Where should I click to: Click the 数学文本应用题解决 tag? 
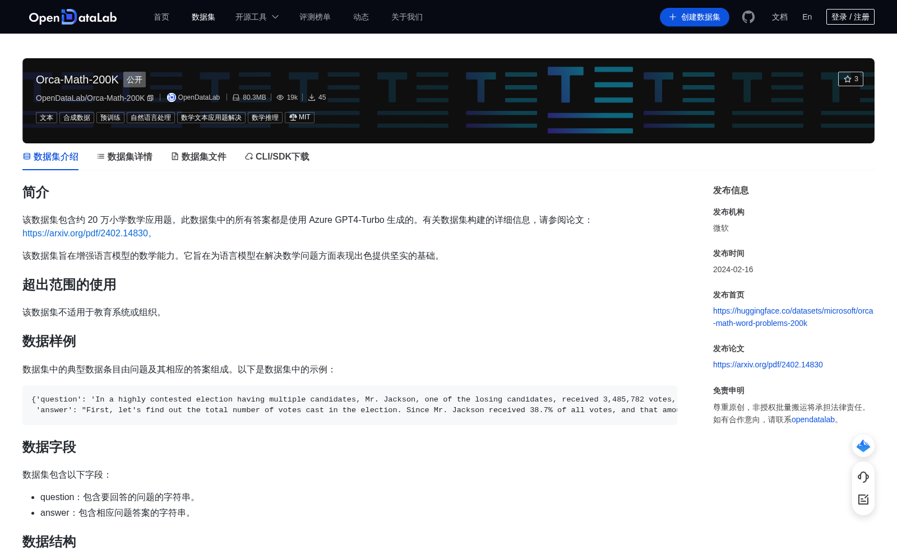tap(211, 118)
